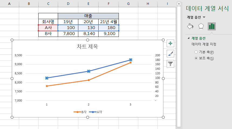Open the Chart Elements plus button

(170, 43)
